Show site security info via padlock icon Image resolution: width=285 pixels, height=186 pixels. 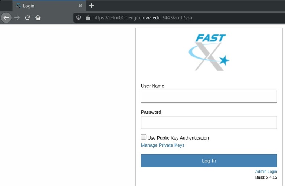click(x=88, y=17)
